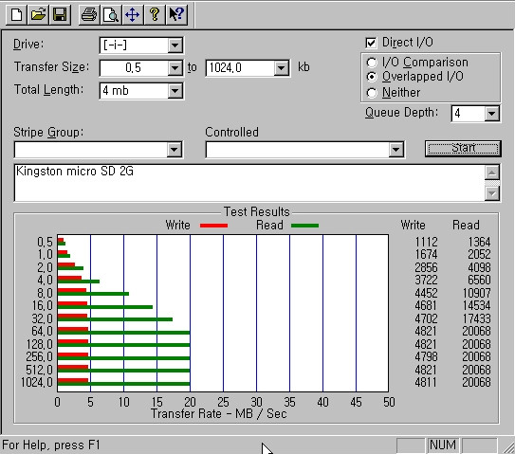Toggle the Direct I/O checkbox
This screenshot has width=515, height=454.
pos(371,43)
